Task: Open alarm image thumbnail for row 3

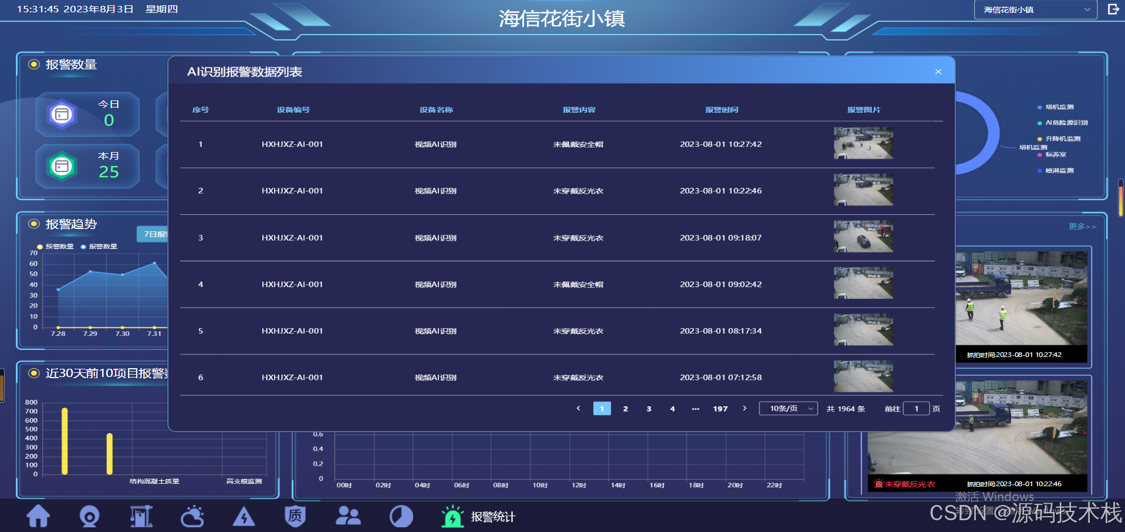Action: 863,237
